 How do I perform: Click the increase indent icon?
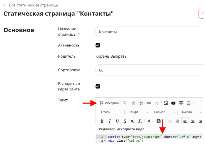point(178,121)
